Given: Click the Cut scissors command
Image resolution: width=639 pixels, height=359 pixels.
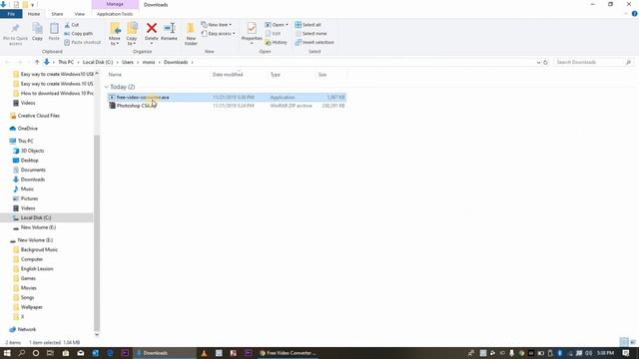Looking at the screenshot, I should pyautogui.click(x=72, y=25).
